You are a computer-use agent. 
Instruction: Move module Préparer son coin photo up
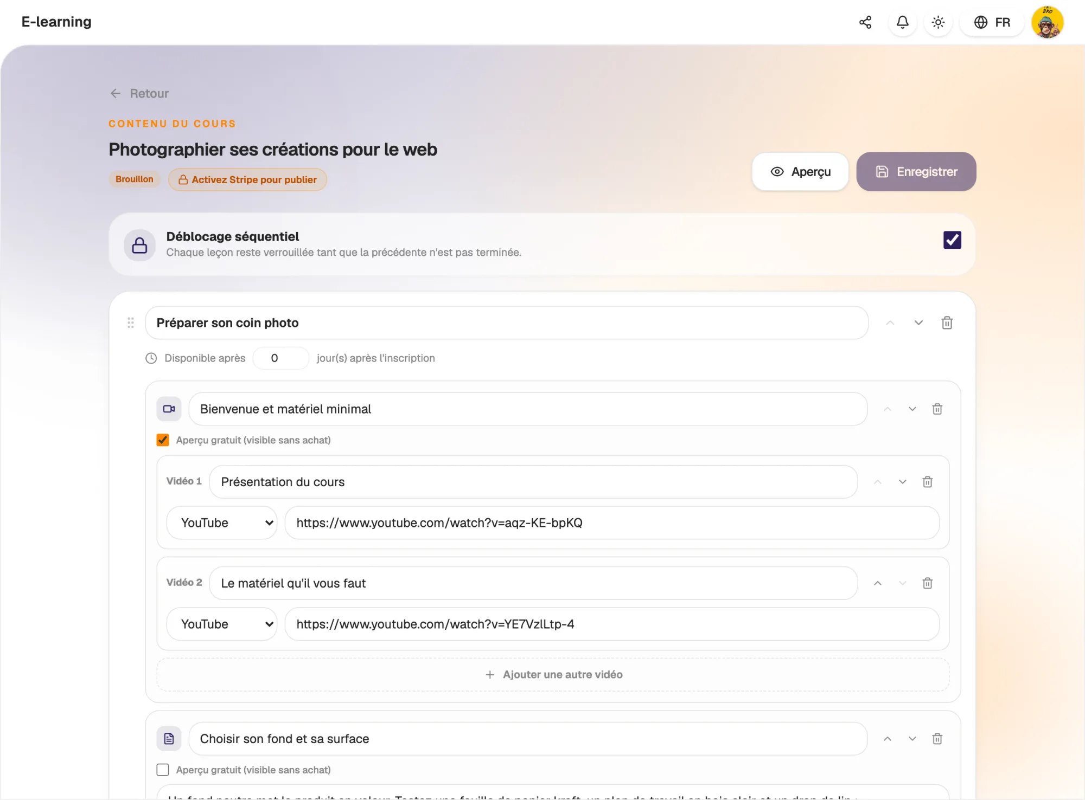click(x=890, y=323)
